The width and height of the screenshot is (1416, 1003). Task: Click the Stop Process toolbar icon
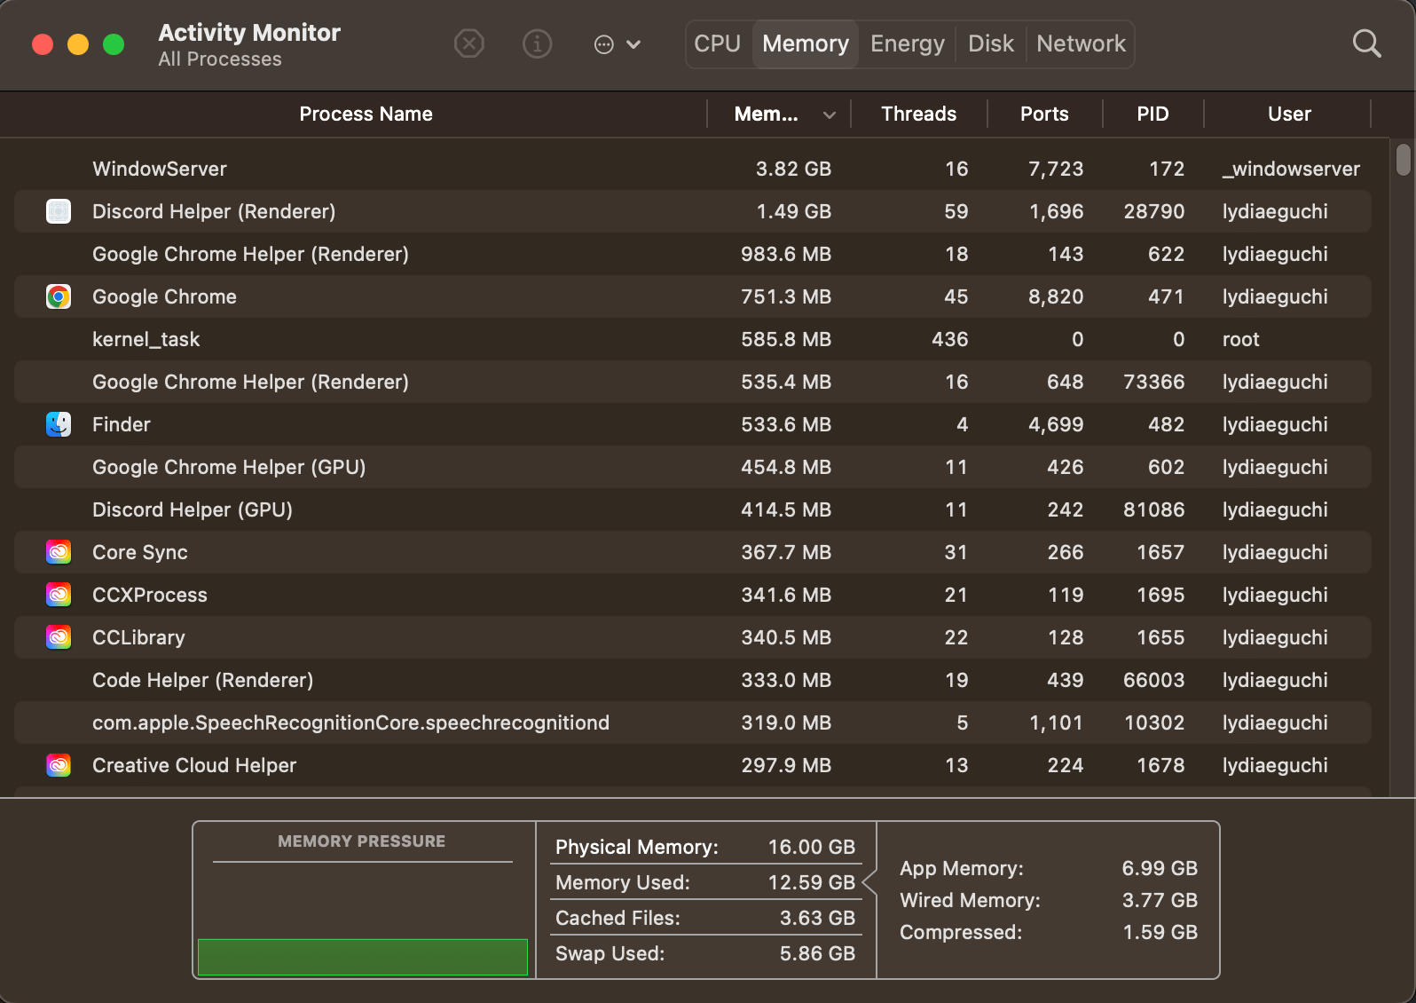tap(469, 43)
